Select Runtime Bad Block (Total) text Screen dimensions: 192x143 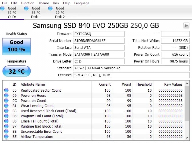pyautogui.click(x=42, y=126)
